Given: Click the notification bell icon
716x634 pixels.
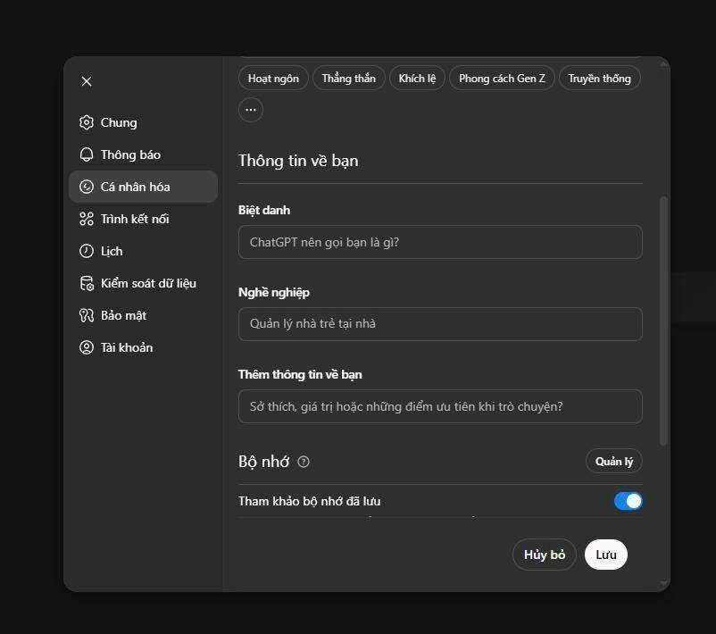Looking at the screenshot, I should click(x=87, y=154).
